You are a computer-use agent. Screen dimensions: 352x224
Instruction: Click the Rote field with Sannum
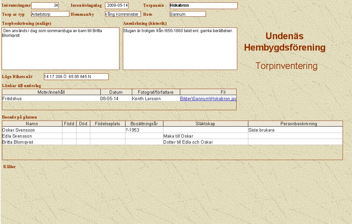pyautogui.click(x=188, y=14)
